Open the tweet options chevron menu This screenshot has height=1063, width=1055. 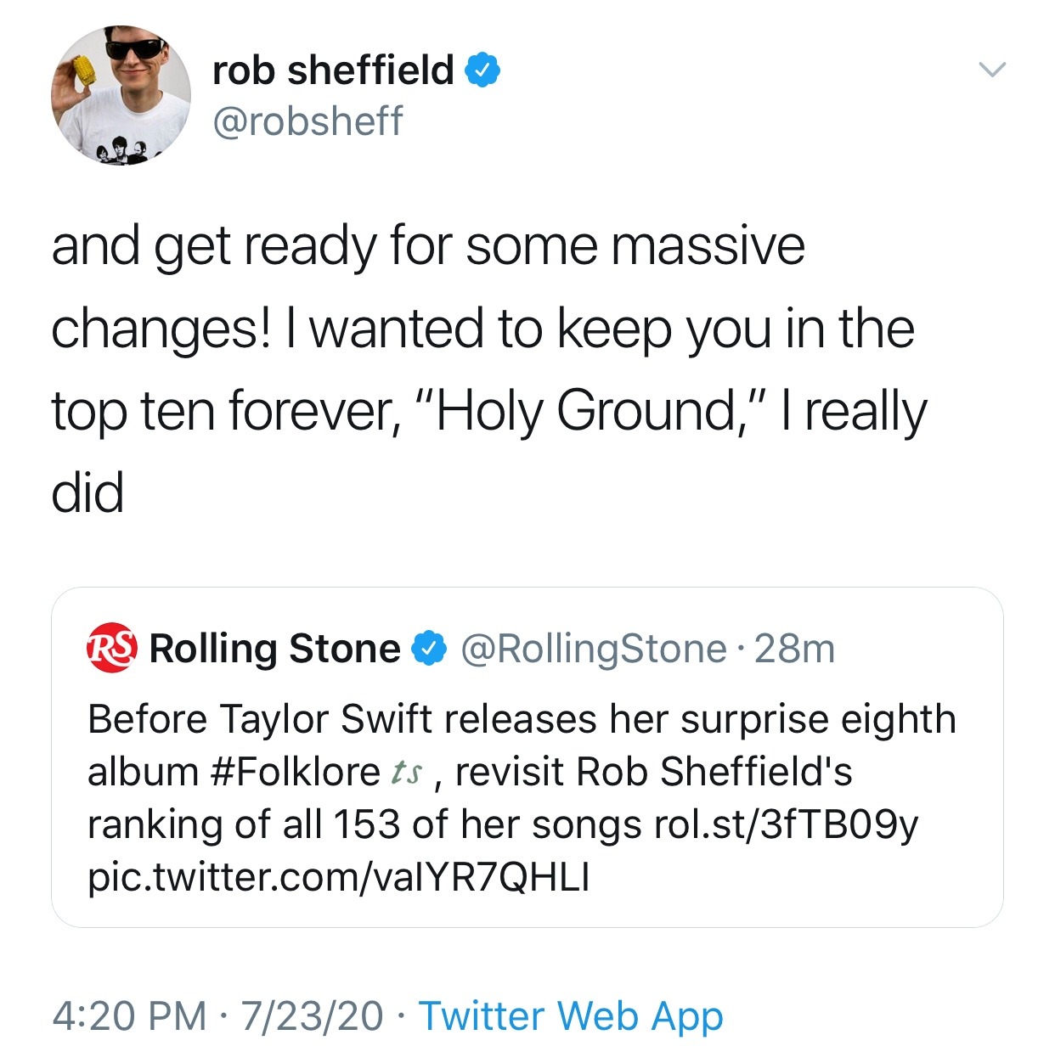point(991,70)
